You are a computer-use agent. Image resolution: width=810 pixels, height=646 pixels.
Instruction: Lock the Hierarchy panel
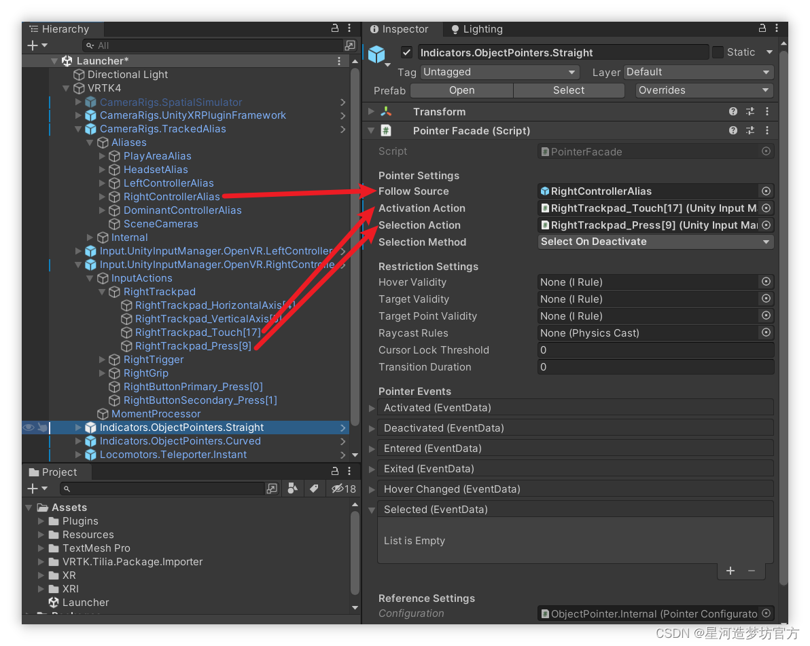pyautogui.click(x=335, y=28)
